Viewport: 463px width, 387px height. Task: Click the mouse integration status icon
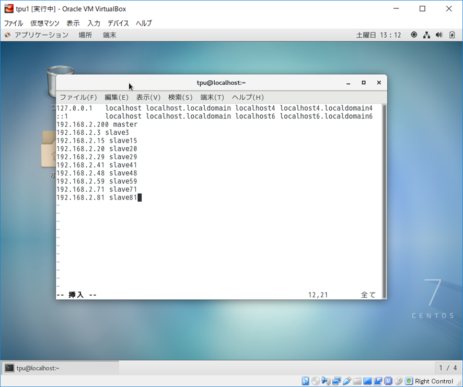point(399,381)
